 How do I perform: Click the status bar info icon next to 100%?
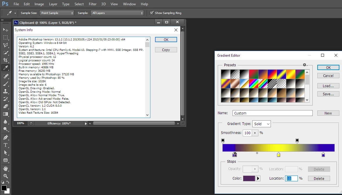click(x=31, y=124)
